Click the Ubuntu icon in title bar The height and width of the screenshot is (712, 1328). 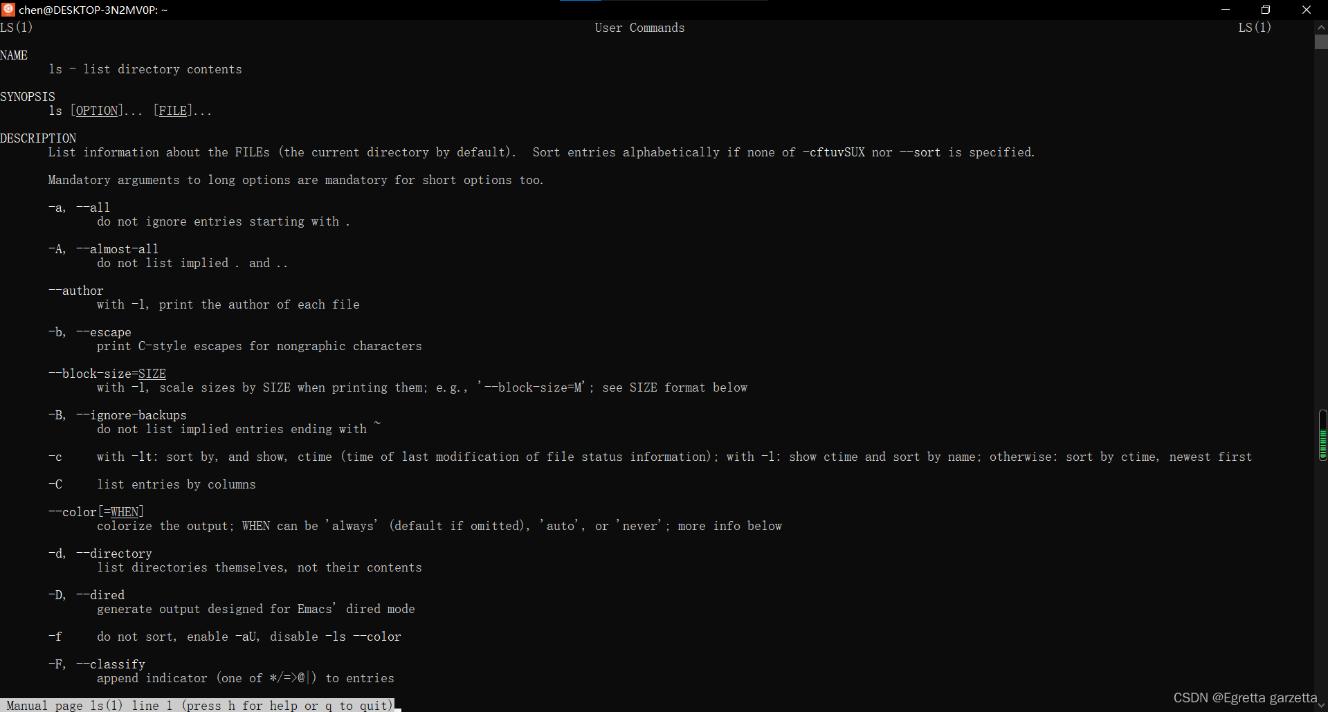[x=8, y=9]
